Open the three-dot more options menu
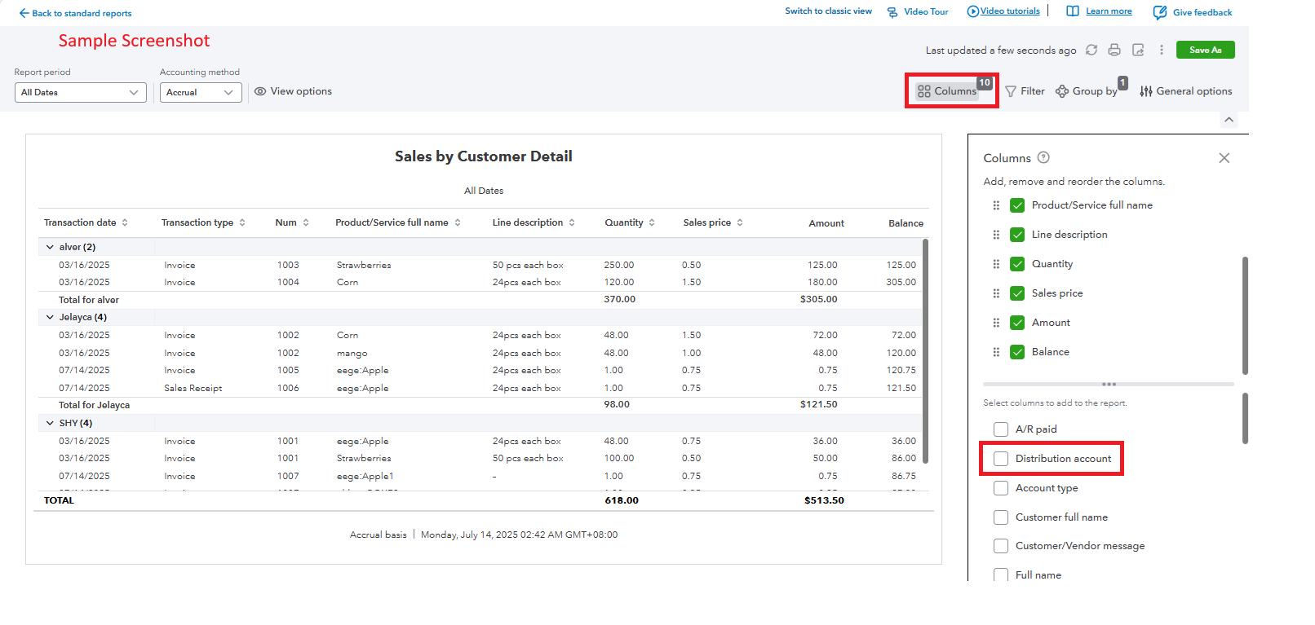 [1162, 50]
